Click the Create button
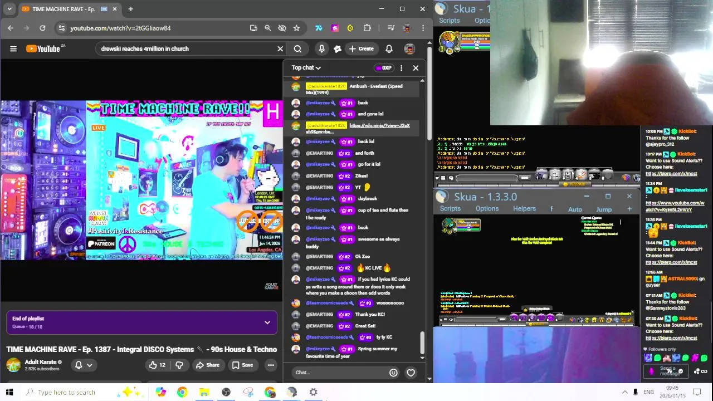The width and height of the screenshot is (713, 401). click(361, 49)
